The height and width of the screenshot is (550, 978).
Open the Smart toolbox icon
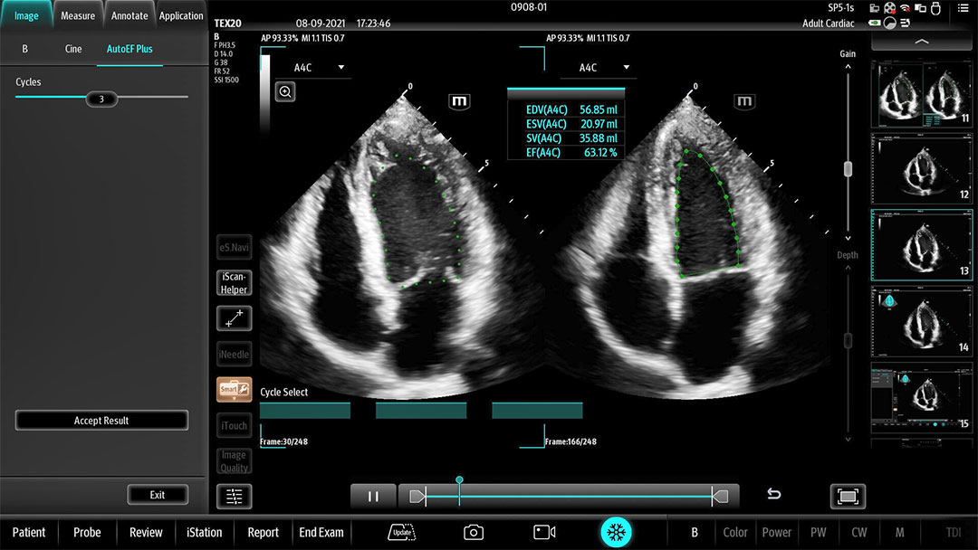(234, 389)
